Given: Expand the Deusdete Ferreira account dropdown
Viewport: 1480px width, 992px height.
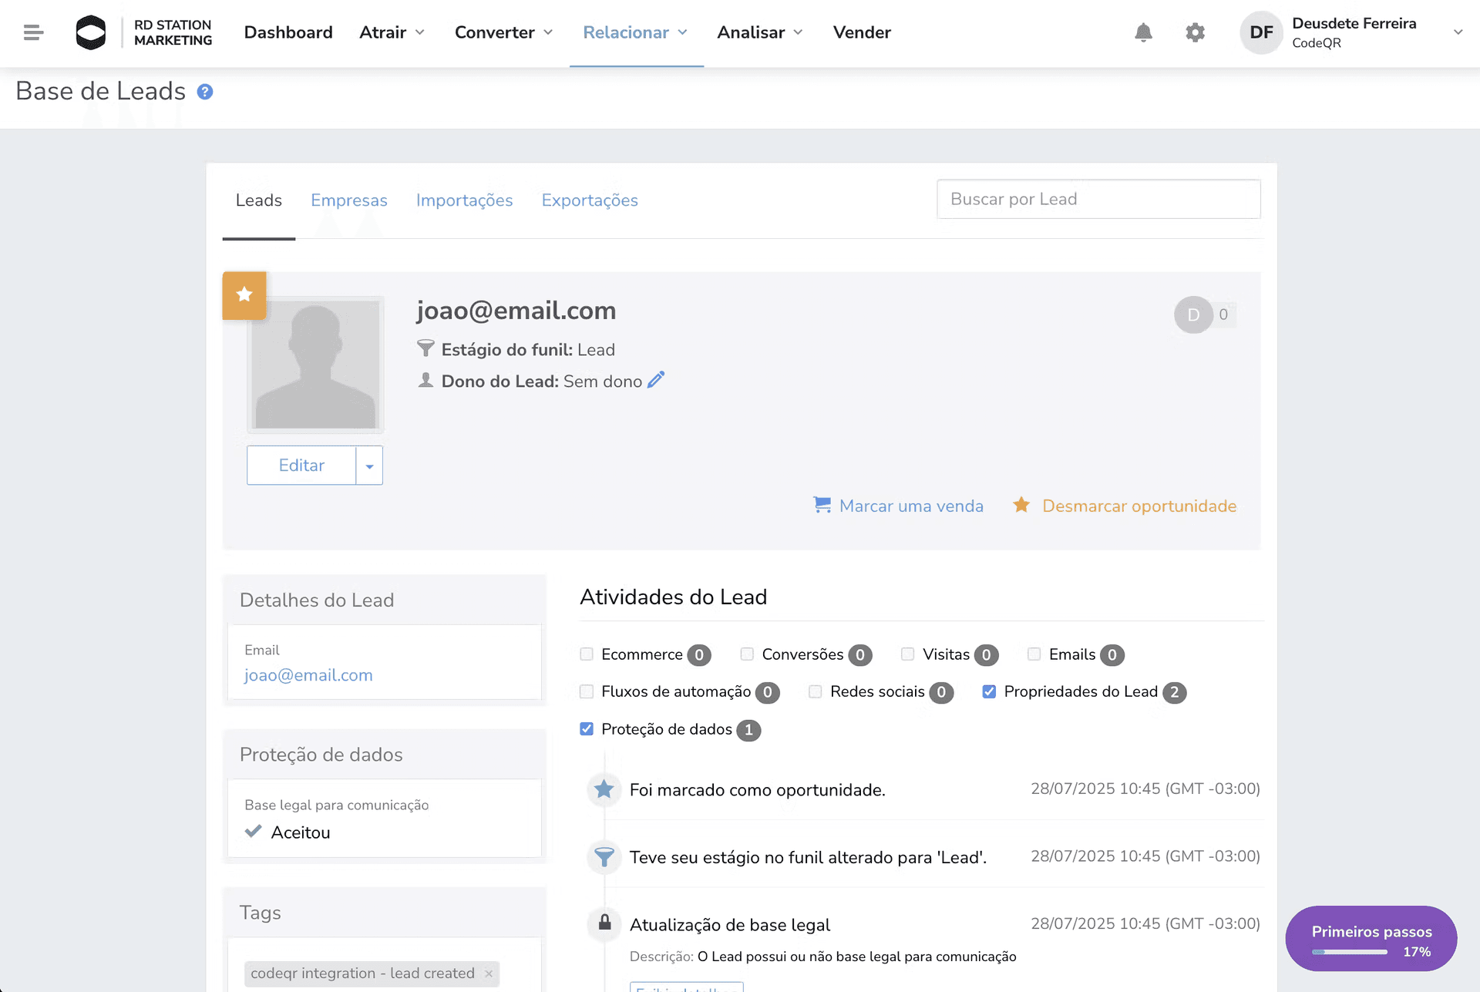Looking at the screenshot, I should click(x=1458, y=32).
